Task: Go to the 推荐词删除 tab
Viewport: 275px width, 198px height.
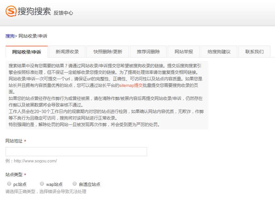Action: [148, 52]
